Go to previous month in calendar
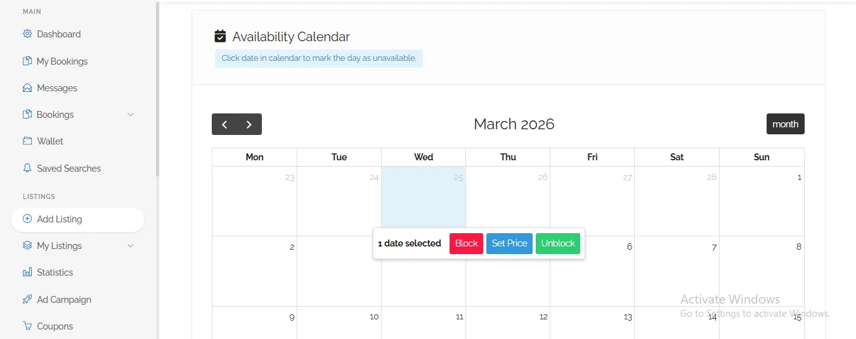Screen dimensions: 856x339 click(224, 124)
